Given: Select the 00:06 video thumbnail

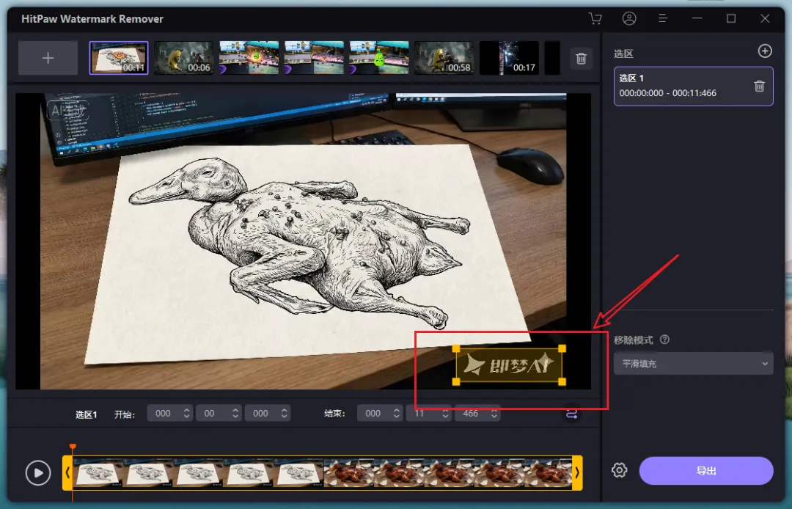Looking at the screenshot, I should [183, 58].
